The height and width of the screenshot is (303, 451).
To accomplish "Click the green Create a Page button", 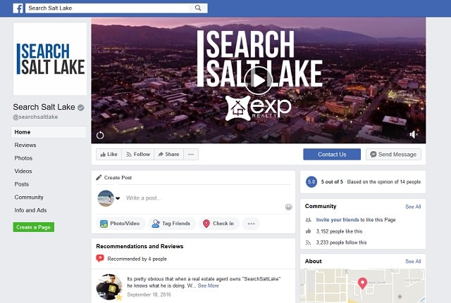I will pyautogui.click(x=34, y=227).
